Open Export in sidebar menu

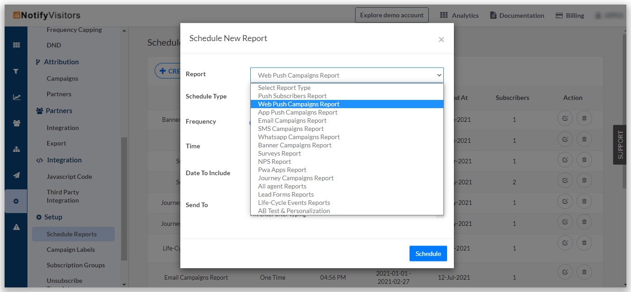[56, 143]
